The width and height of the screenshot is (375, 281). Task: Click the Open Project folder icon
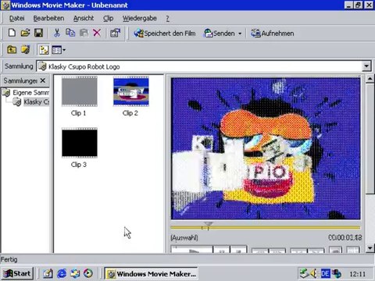click(25, 33)
